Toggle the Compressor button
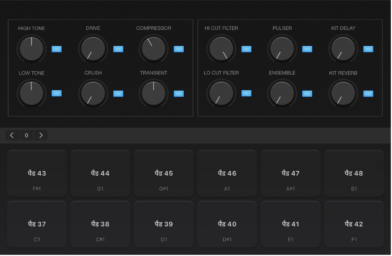Viewport: 392px width, 256px height. click(x=179, y=49)
